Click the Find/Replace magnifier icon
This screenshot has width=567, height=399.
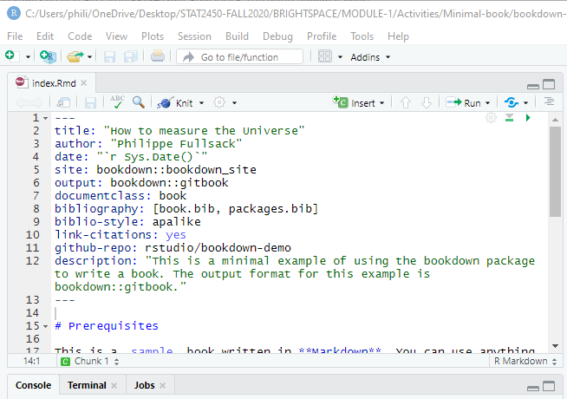pyautogui.click(x=139, y=102)
